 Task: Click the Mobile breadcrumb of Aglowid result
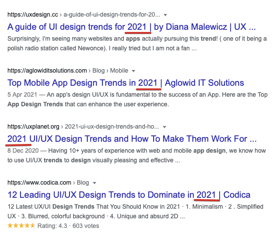pyautogui.click(x=119, y=70)
